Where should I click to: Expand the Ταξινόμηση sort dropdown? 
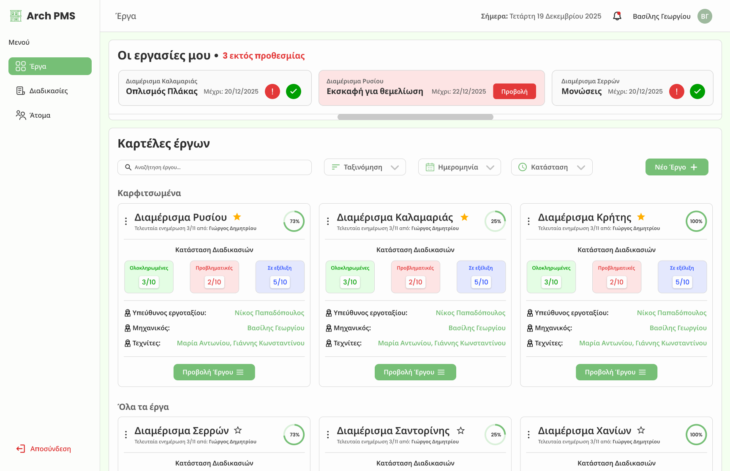365,167
